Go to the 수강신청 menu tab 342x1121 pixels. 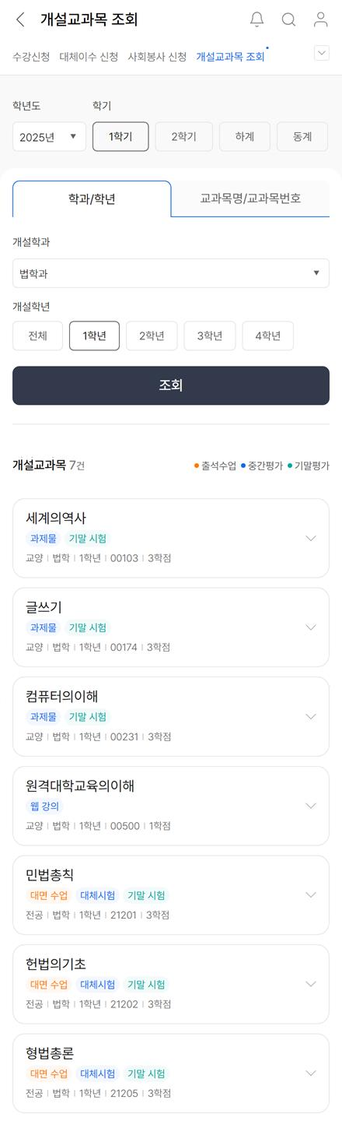point(31,57)
